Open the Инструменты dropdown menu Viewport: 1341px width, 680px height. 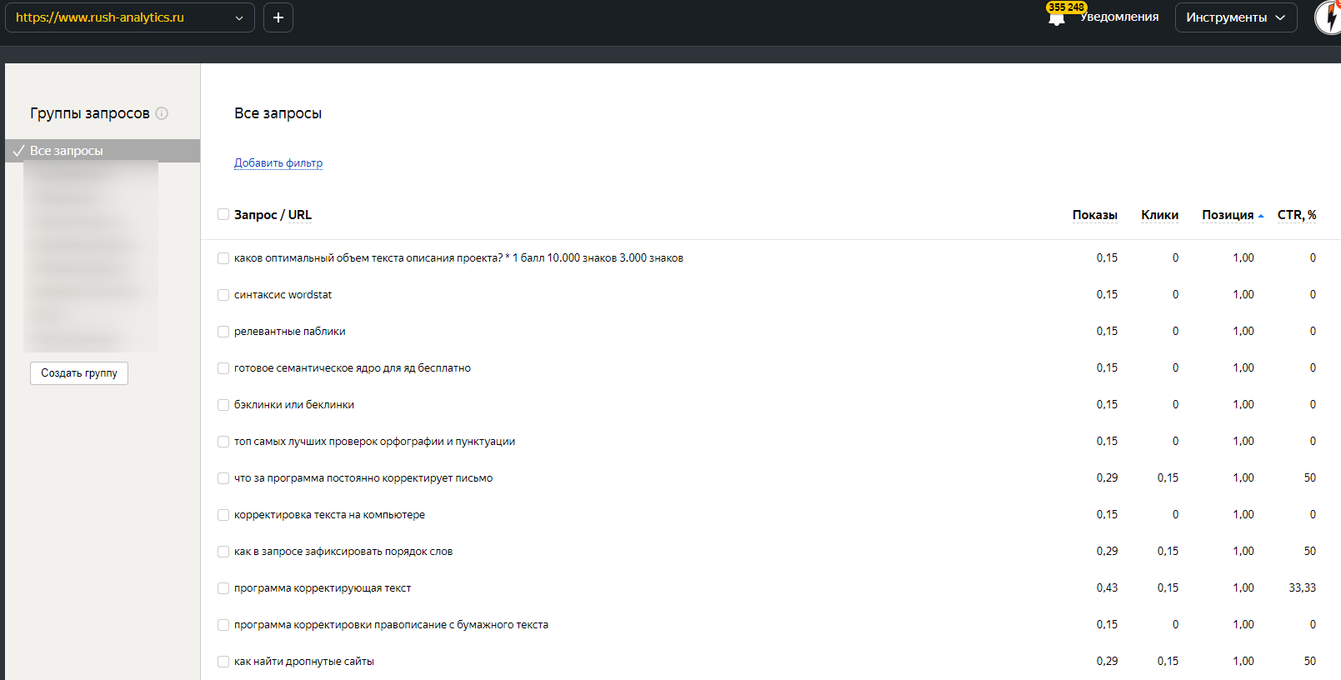(x=1235, y=17)
